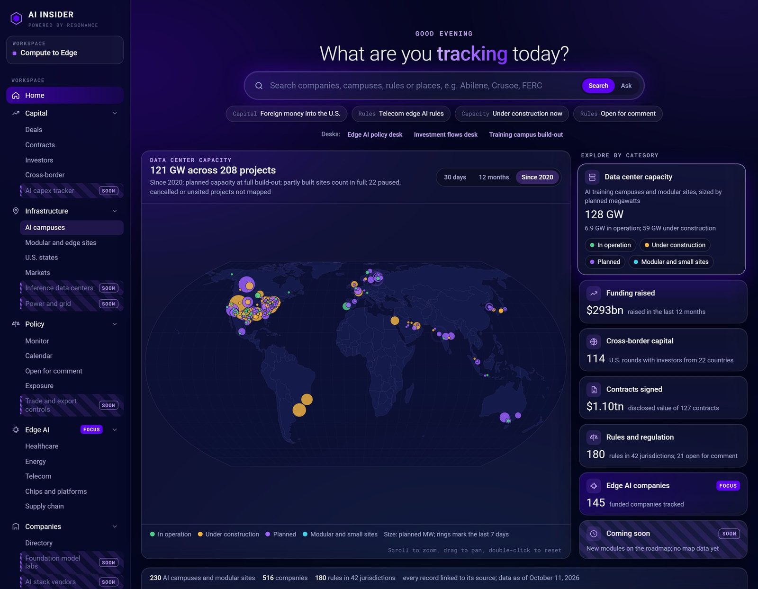758x589 pixels.
Task: Collapse the Policy section chevron
Action: coord(115,324)
